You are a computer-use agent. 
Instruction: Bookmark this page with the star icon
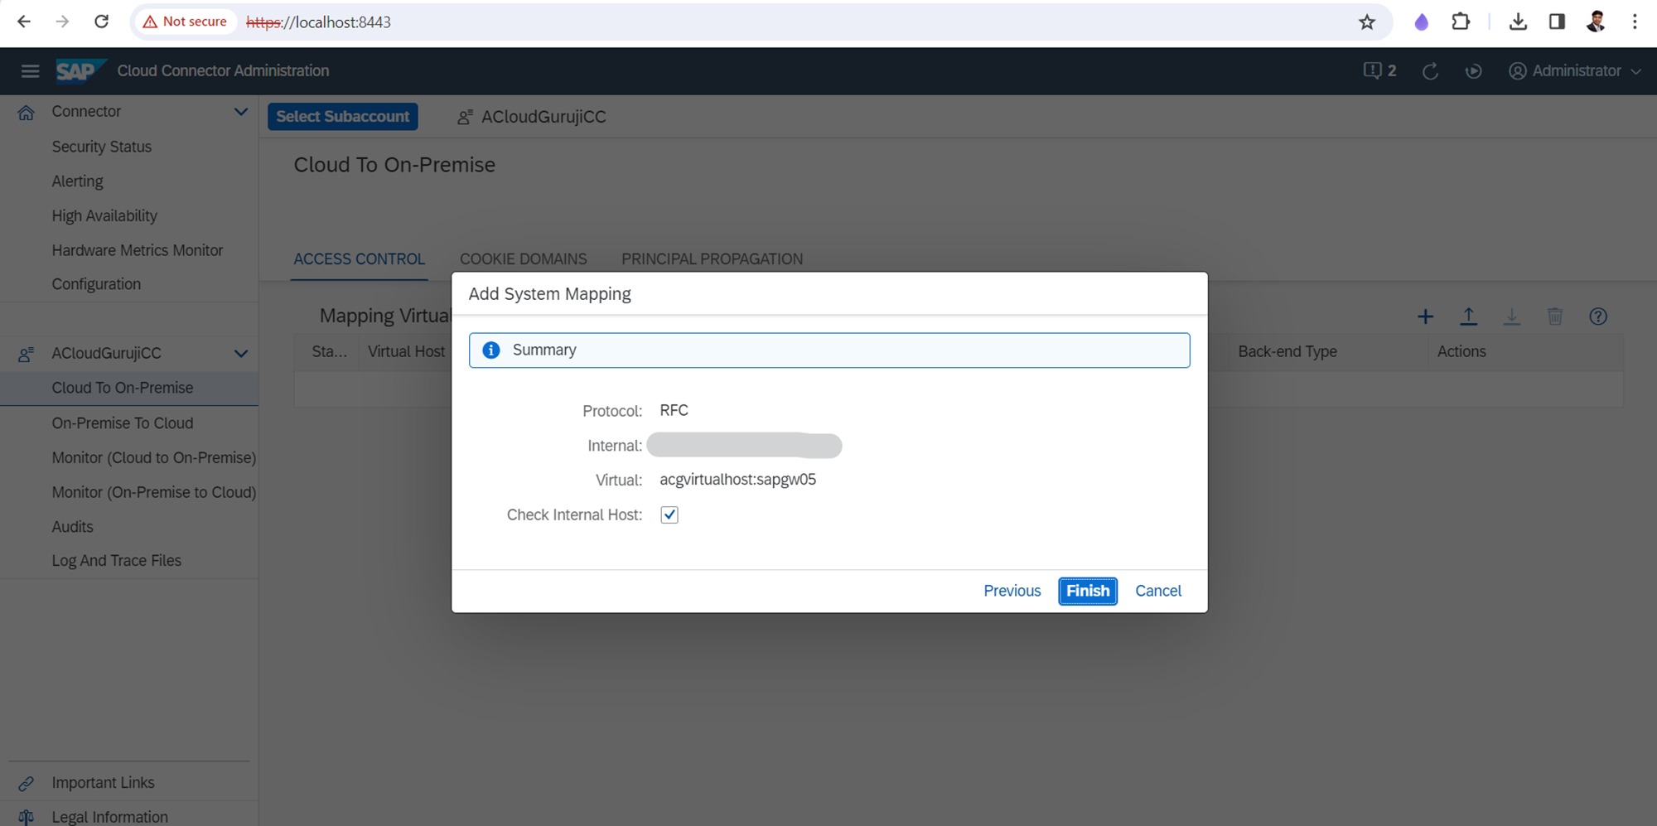pos(1367,22)
